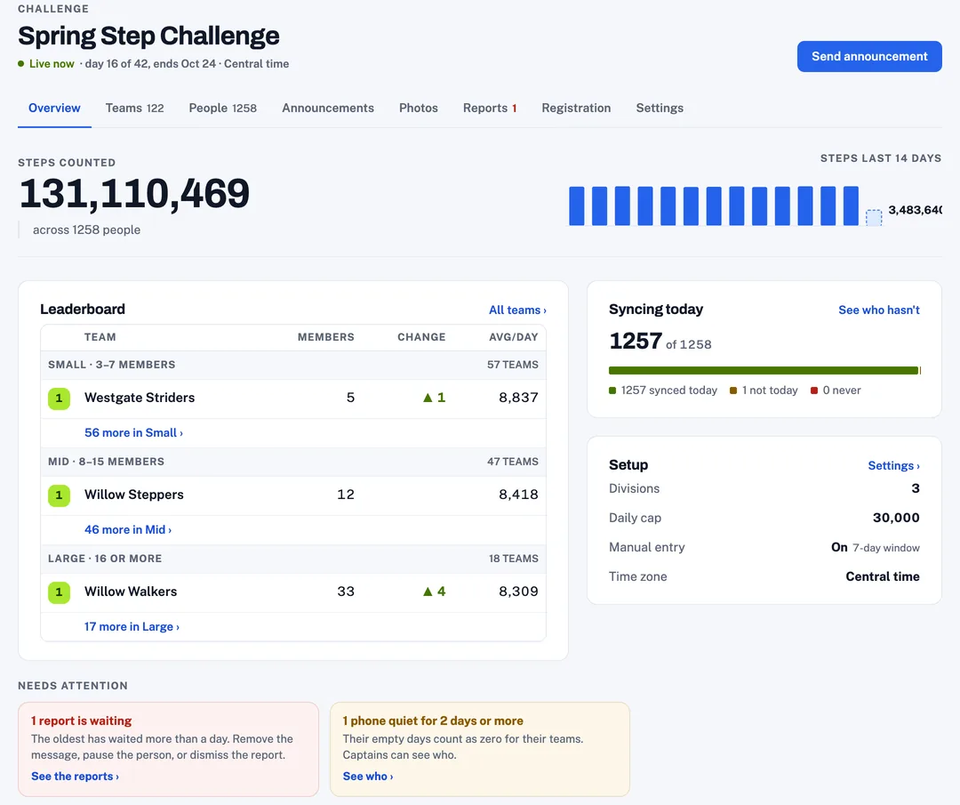The height and width of the screenshot is (805, 960).
Task: Click the syncing today progress bar
Action: pyautogui.click(x=764, y=370)
